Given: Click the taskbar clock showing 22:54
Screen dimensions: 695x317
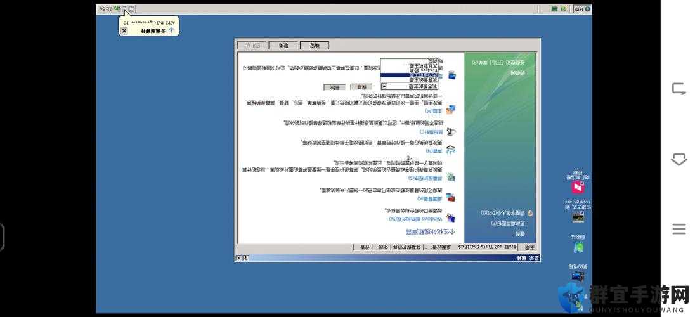Looking at the screenshot, I should (105, 8).
